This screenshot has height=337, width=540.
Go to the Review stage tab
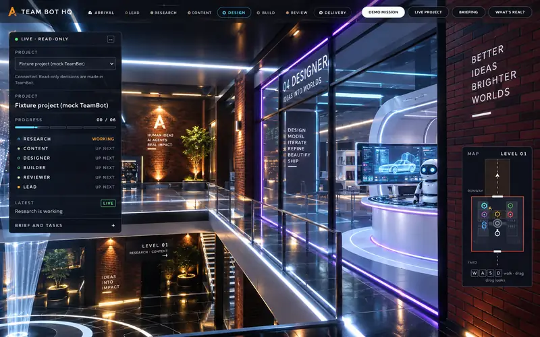[x=296, y=13]
